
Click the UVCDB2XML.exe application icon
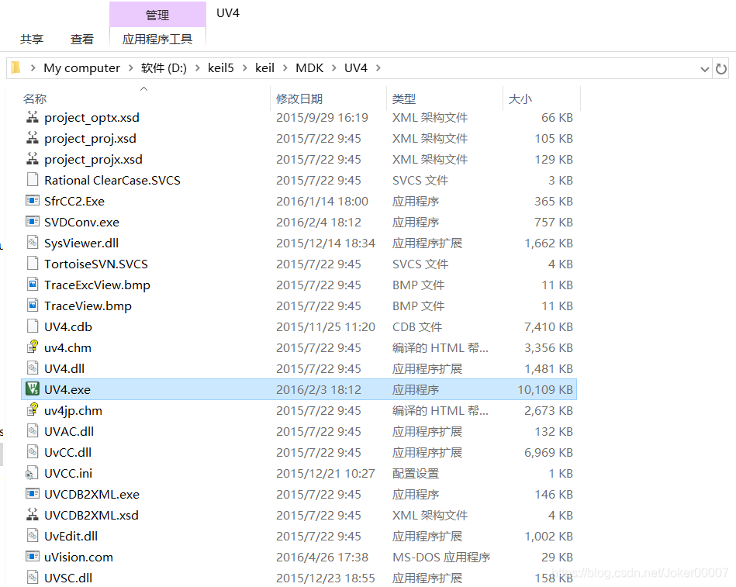32,494
